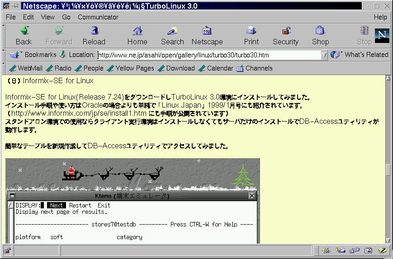Show Security information
393x259 pixels.
coord(286,36)
